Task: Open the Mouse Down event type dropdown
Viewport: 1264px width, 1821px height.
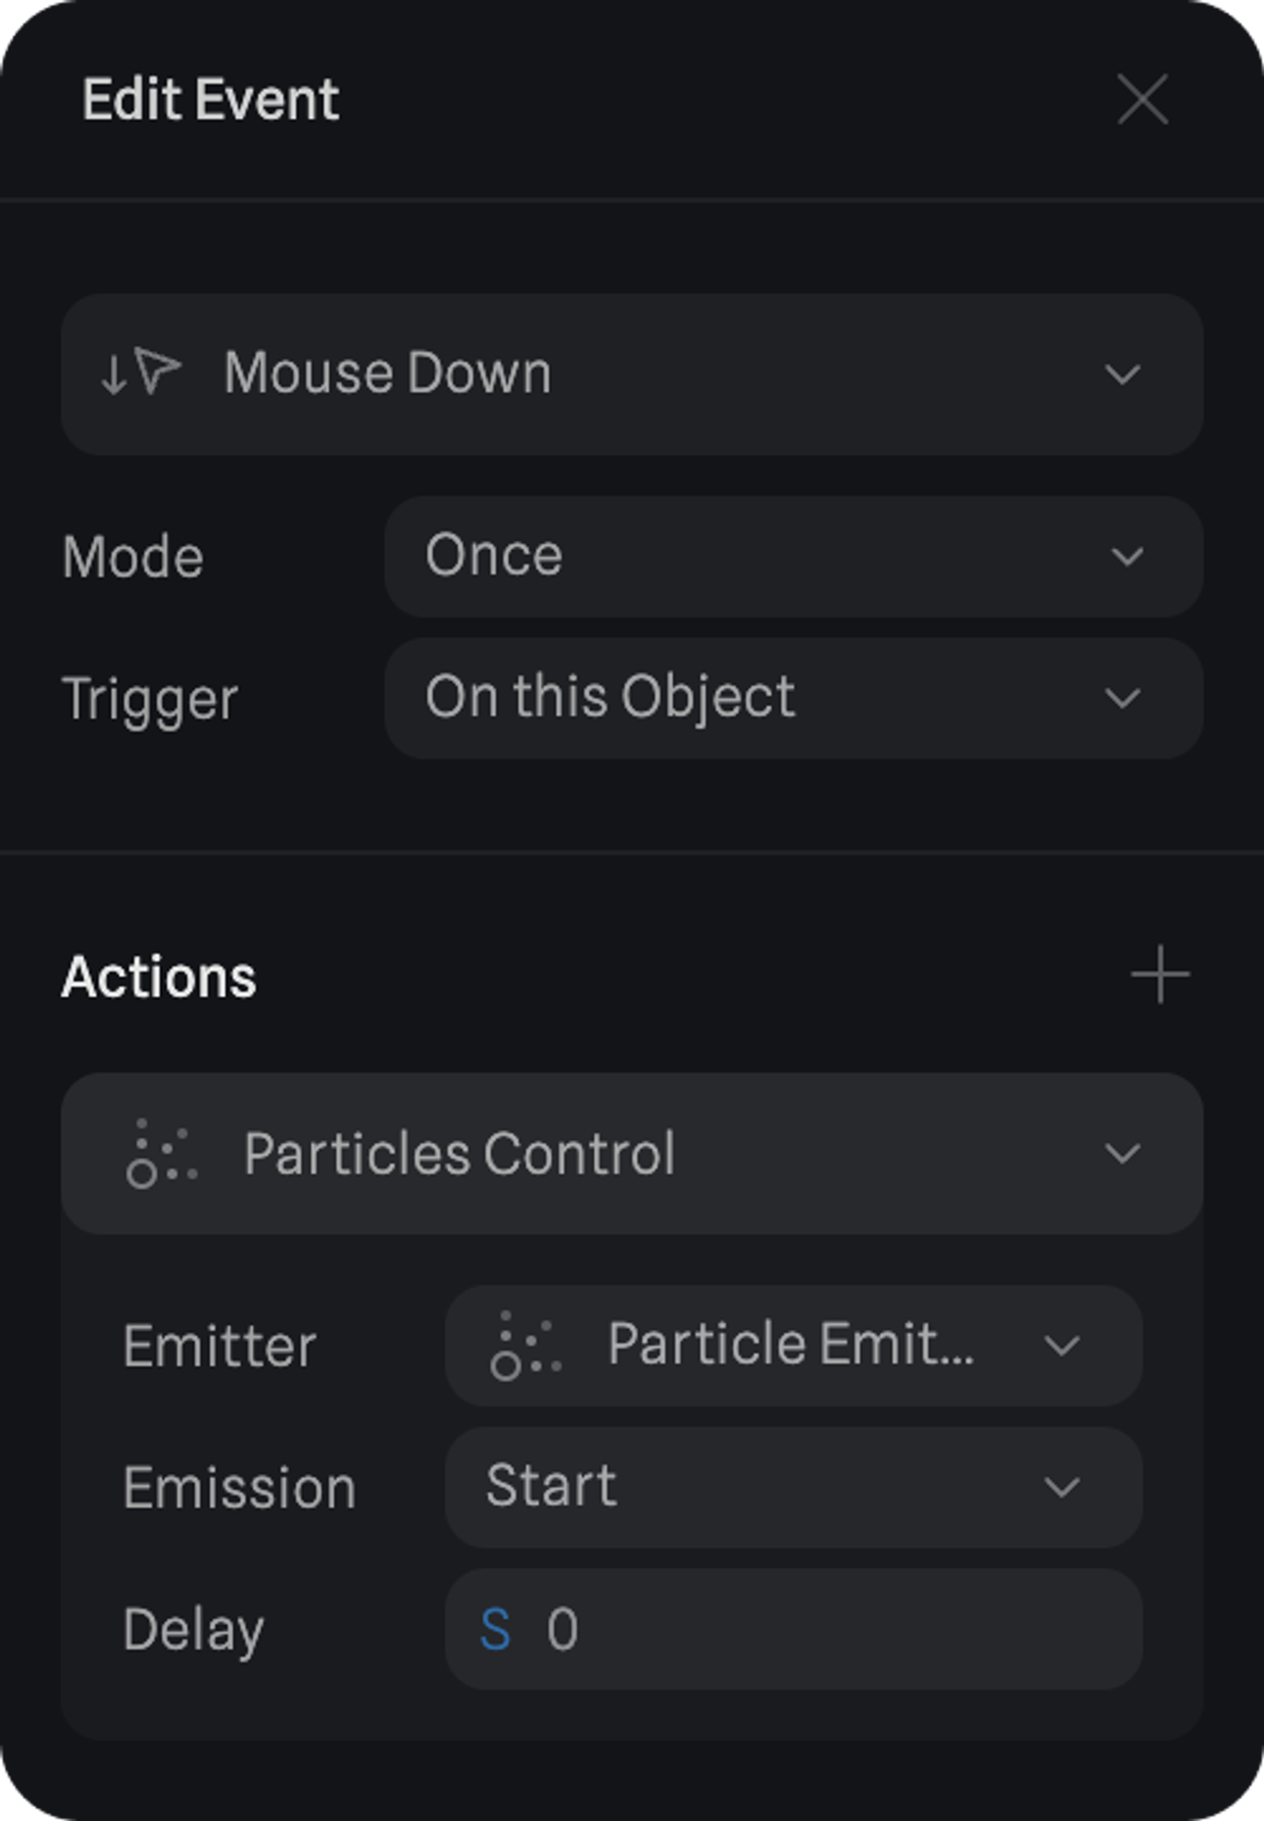Action: click(631, 374)
